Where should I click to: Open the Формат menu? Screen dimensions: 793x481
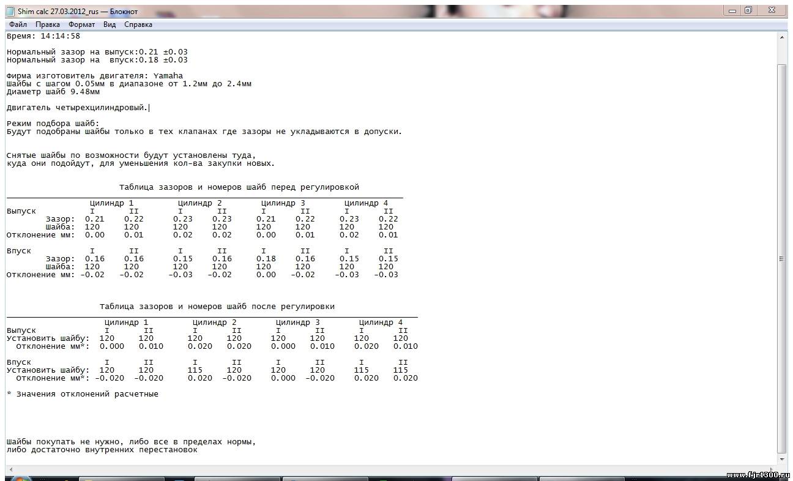81,24
